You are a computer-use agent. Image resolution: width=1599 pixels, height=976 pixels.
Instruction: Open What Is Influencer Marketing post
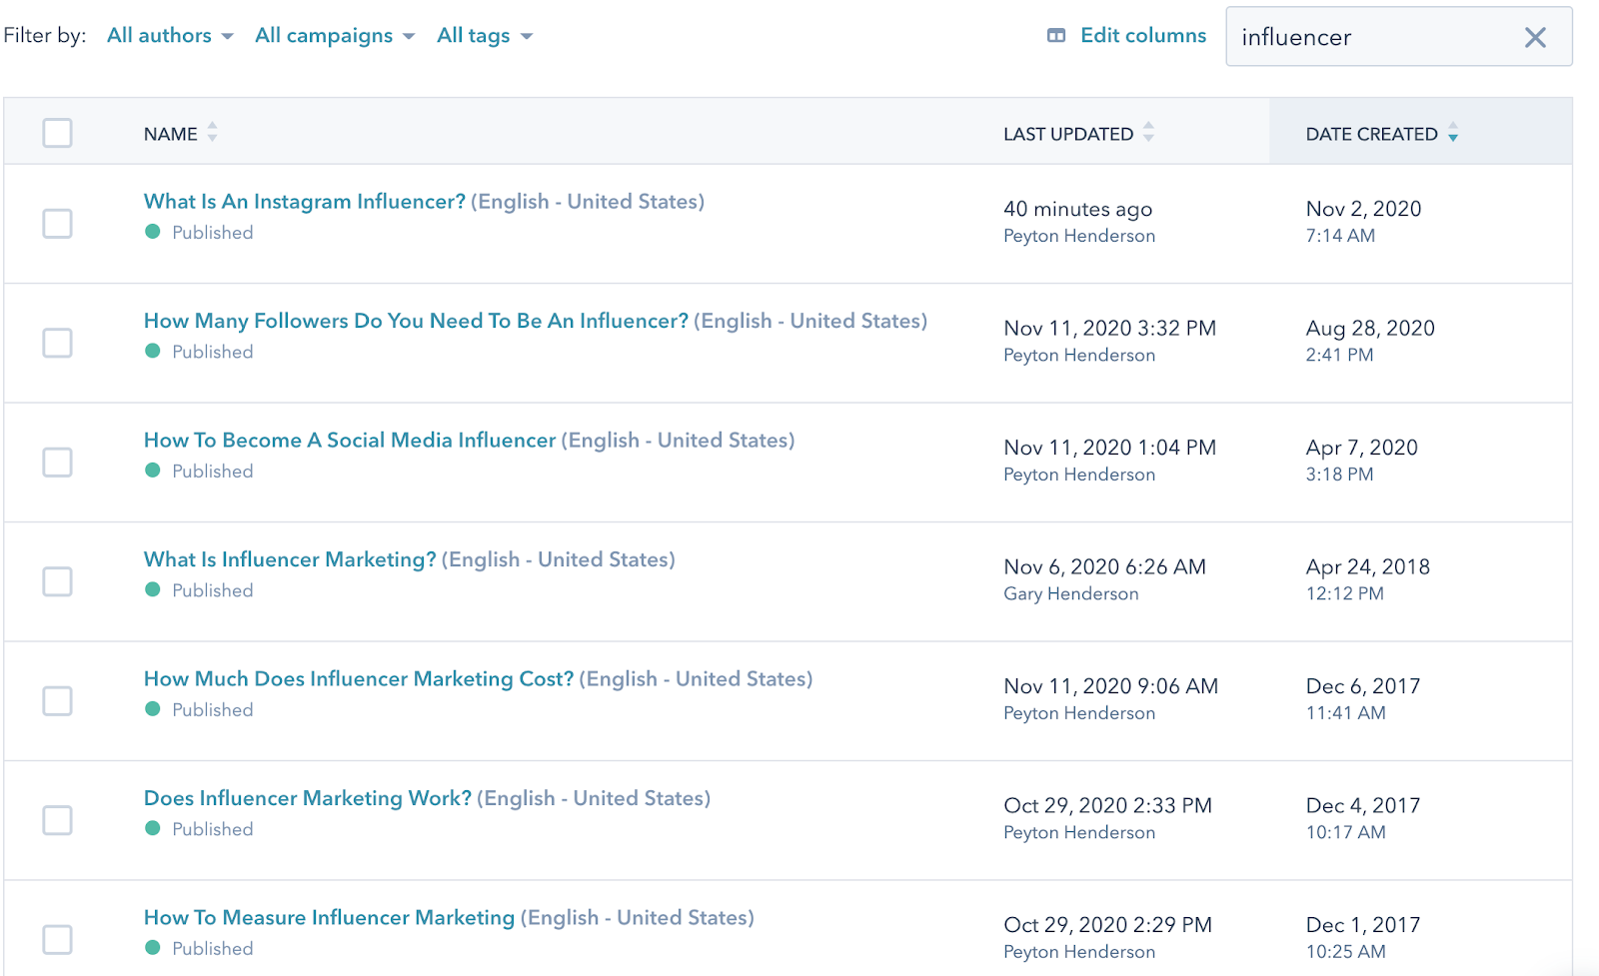(x=290, y=559)
